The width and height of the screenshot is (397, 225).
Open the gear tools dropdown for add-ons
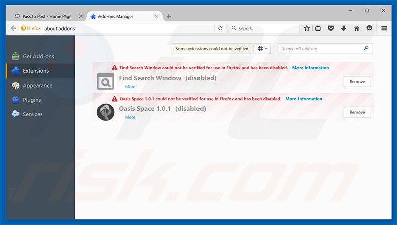coord(262,48)
